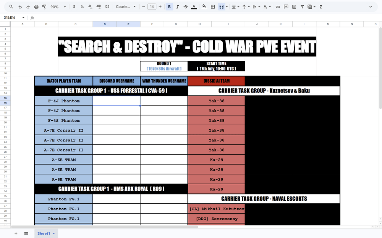Click the horizontal scrollbar thumb
This screenshot has width=382, height=238.
pos(105,227)
